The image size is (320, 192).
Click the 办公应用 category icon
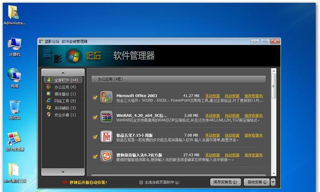coord(48,87)
